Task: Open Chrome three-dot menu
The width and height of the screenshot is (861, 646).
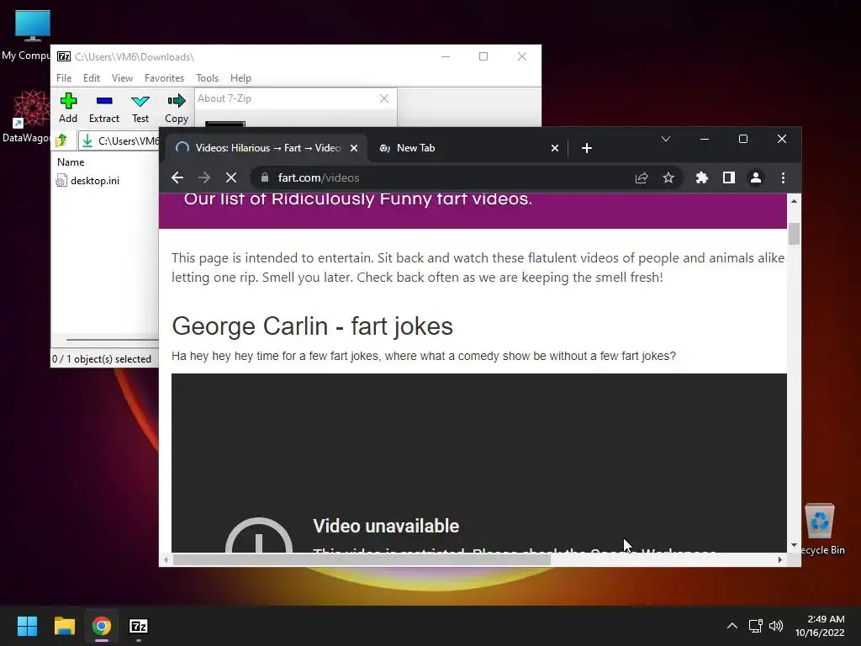Action: [x=783, y=177]
